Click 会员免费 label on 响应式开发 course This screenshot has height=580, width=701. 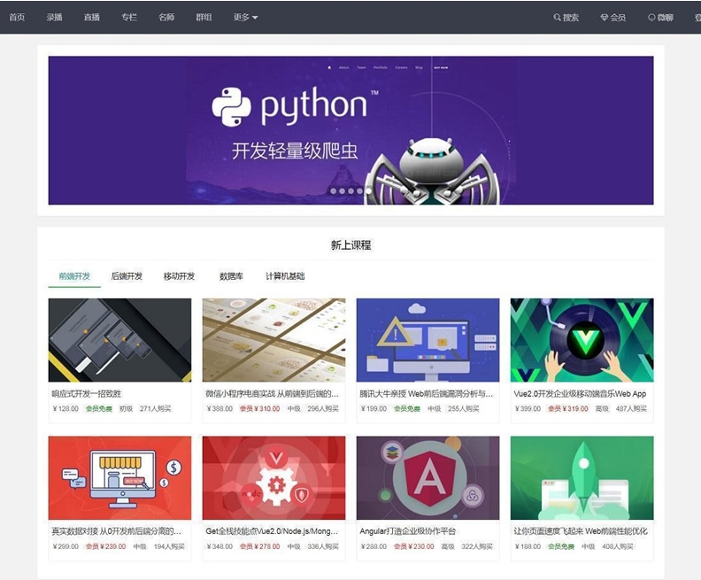pos(99,409)
